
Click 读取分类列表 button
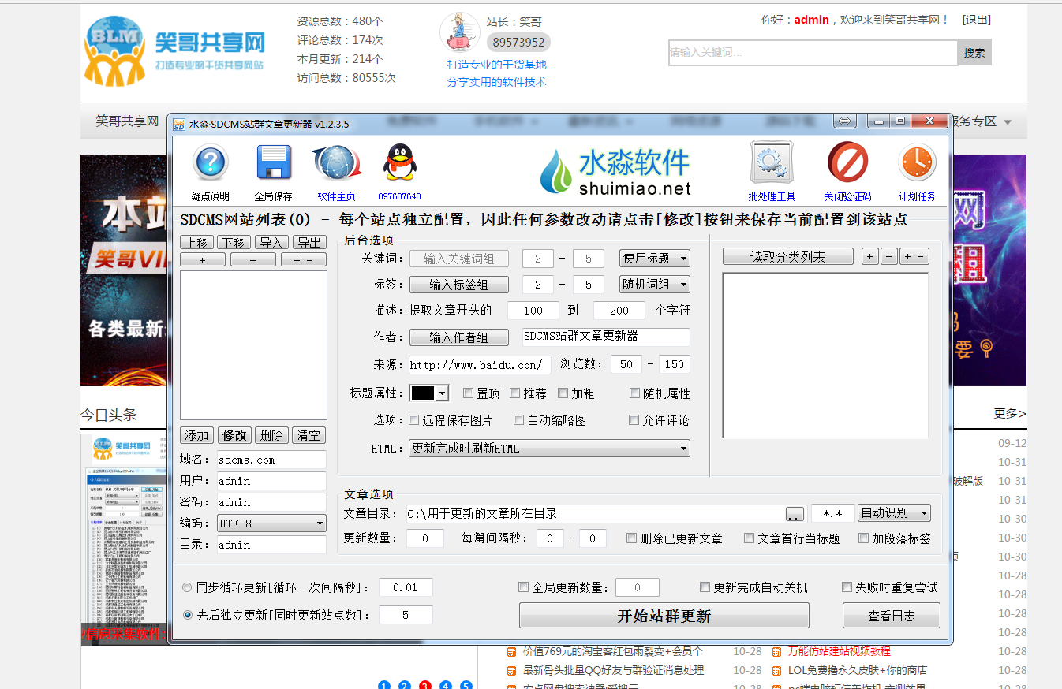pos(788,257)
